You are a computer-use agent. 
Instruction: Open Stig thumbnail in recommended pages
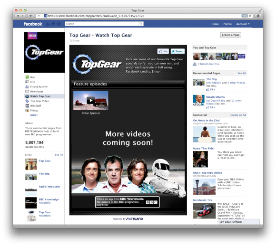pos(199,83)
